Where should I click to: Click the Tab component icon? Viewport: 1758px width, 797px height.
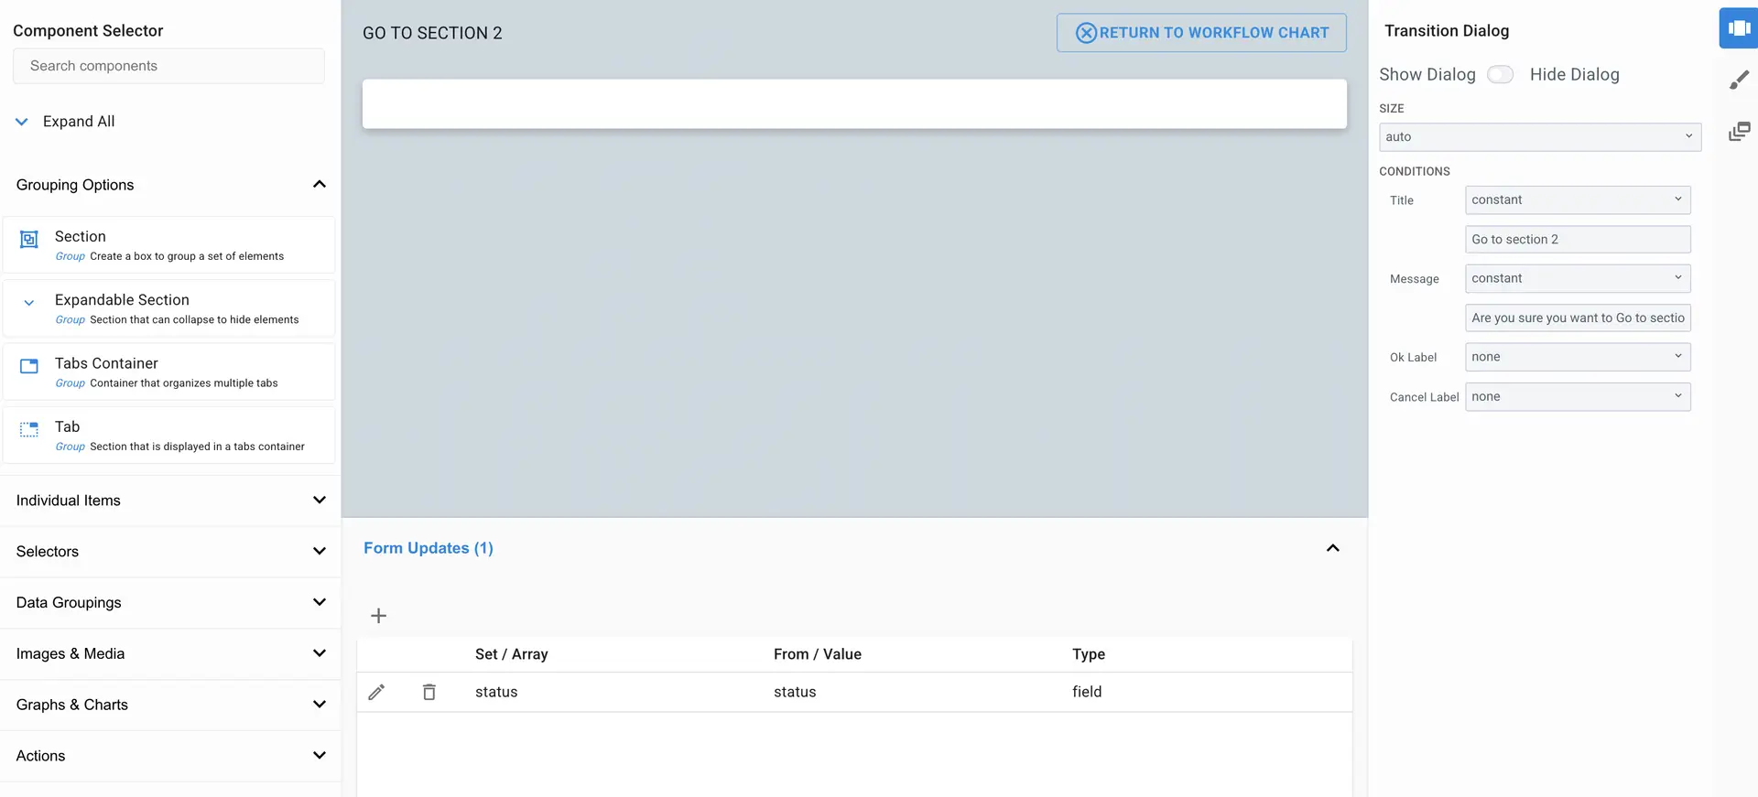(29, 429)
